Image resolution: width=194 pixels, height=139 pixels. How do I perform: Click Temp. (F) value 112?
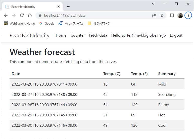[x=134, y=94]
